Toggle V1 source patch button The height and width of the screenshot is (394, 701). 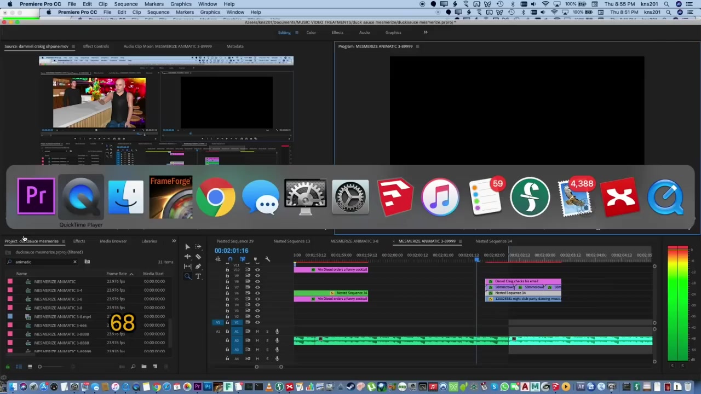[x=217, y=322]
